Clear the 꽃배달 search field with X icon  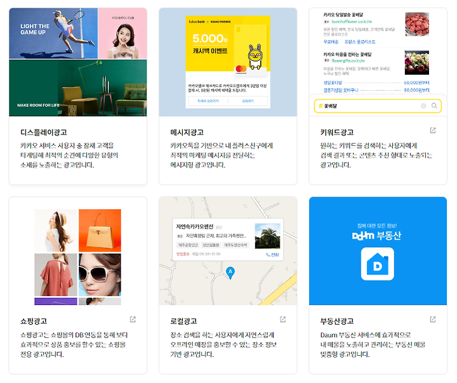(x=423, y=106)
